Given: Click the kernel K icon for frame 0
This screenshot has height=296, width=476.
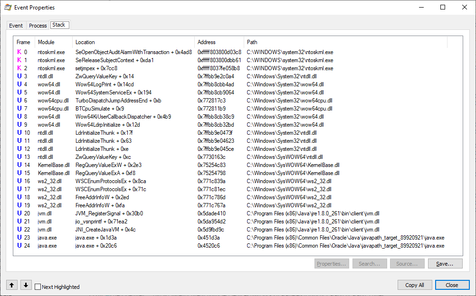Looking at the screenshot, I should pos(19,52).
